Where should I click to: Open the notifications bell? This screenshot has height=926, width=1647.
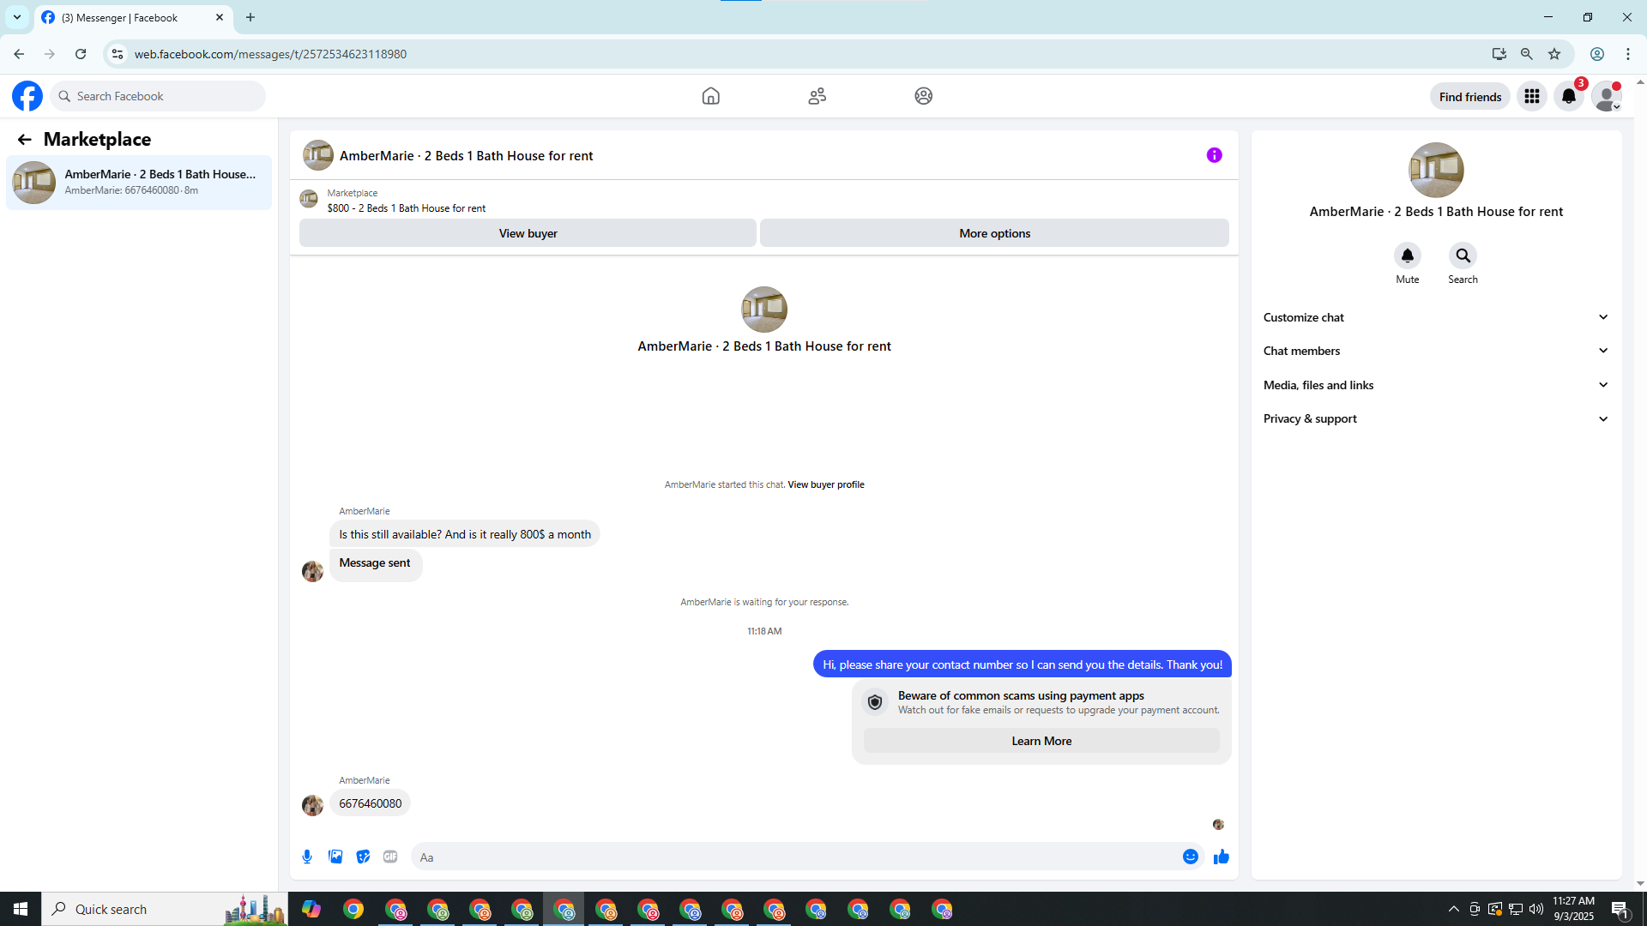coord(1569,96)
